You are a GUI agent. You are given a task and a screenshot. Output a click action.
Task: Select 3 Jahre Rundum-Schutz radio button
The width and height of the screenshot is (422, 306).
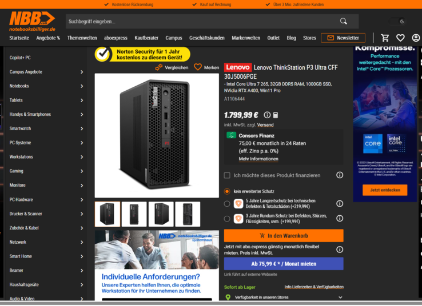[x=227, y=219]
